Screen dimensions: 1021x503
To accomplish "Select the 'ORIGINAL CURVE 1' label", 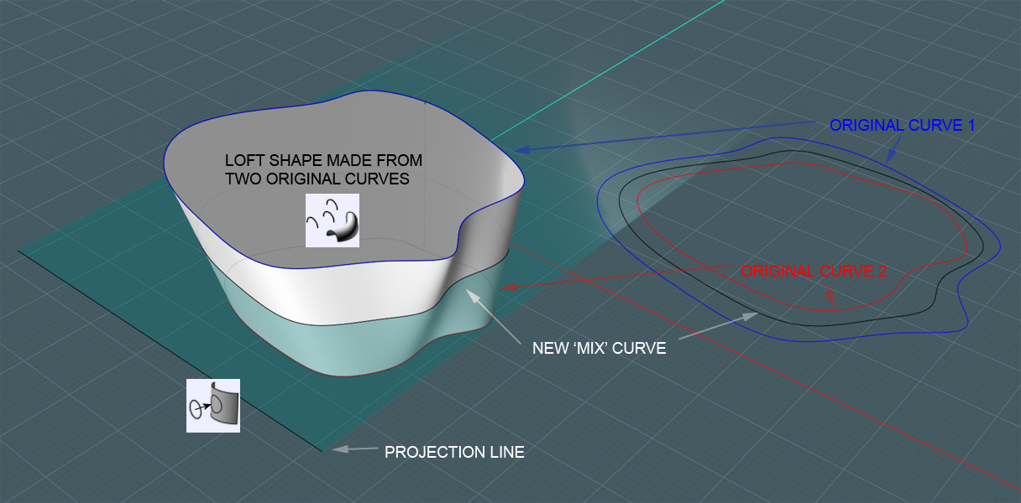I will point(901,126).
